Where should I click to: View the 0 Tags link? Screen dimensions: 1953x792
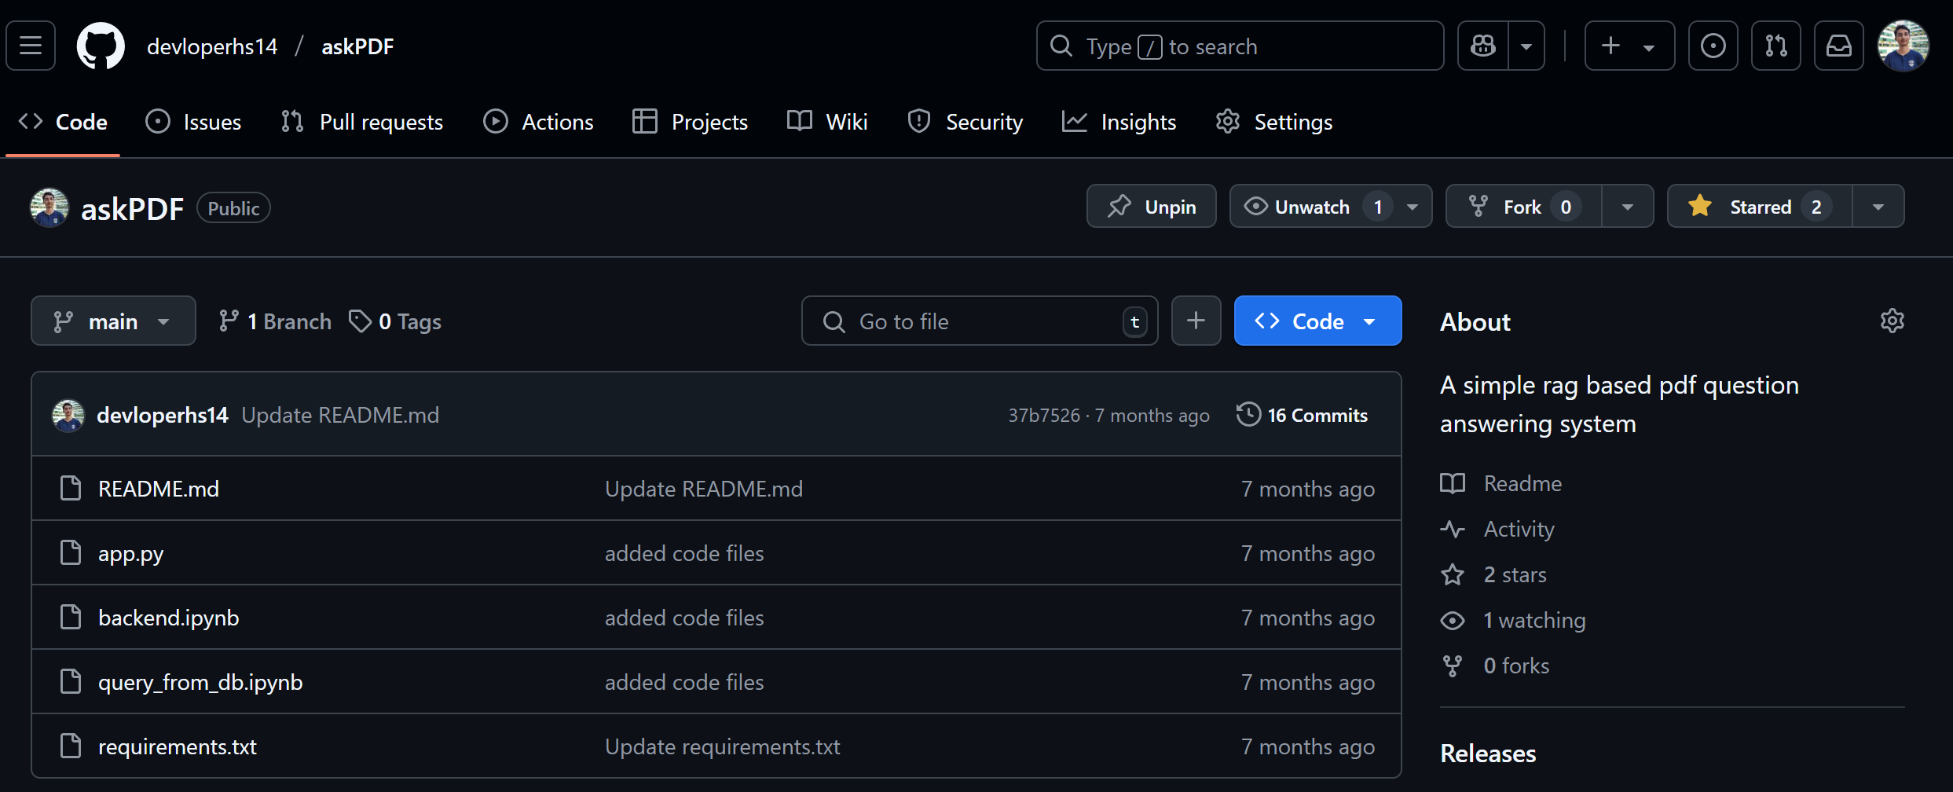click(395, 321)
